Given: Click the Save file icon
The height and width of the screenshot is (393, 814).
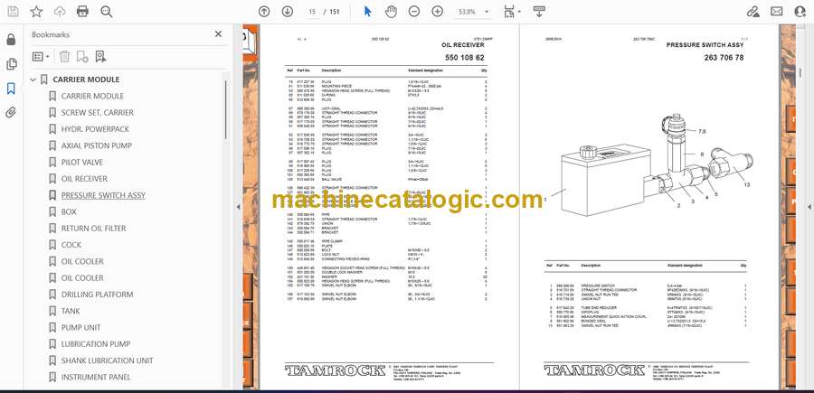Looking at the screenshot, I should (x=13, y=12).
